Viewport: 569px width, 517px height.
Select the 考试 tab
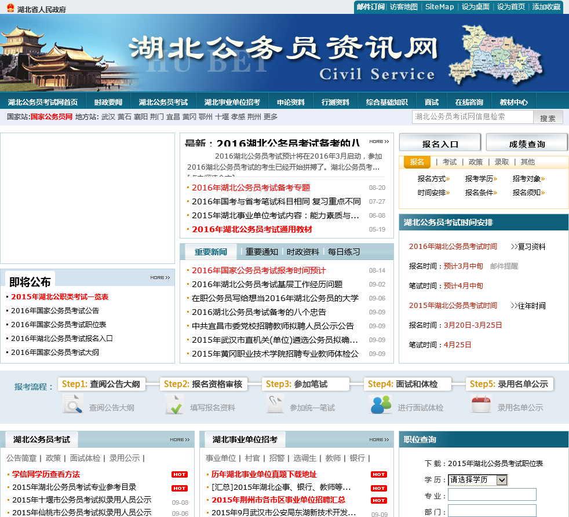tap(449, 162)
